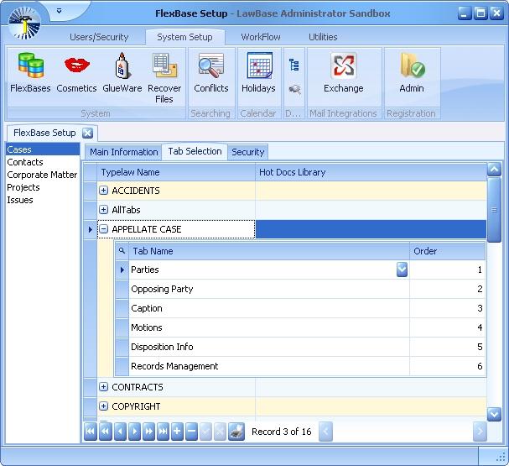
Task: Switch to WorkFlow ribbon tab
Action: pos(261,37)
